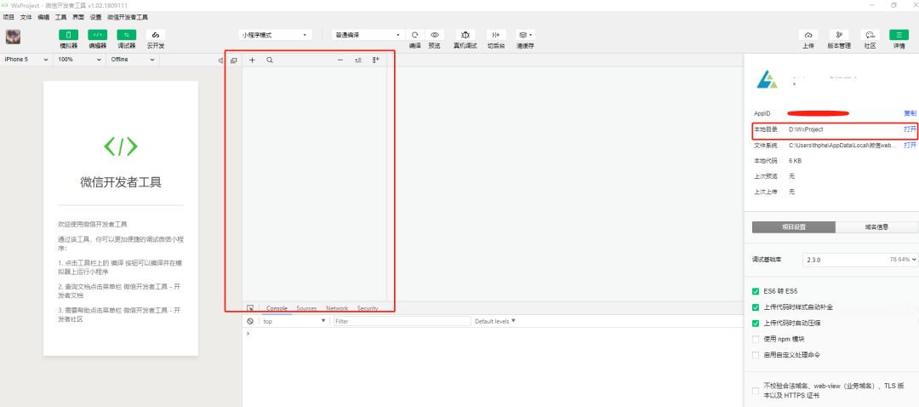Open the 小程序模式 mode dropdown

275,35
